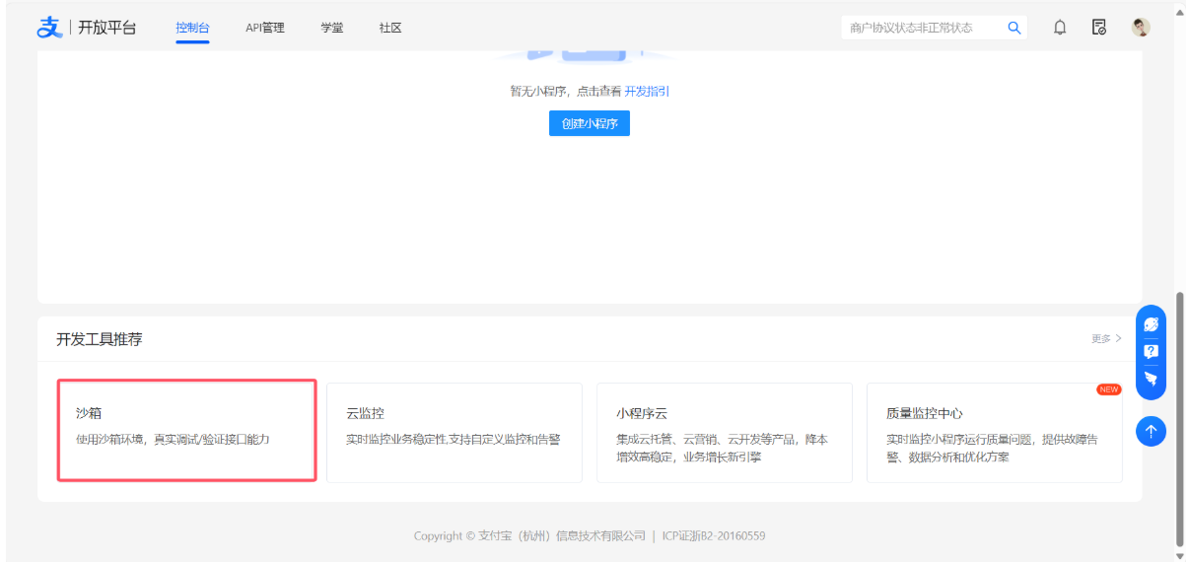Viewport: 1188px width, 563px height.
Task: Open the user avatar menu
Action: (x=1141, y=28)
